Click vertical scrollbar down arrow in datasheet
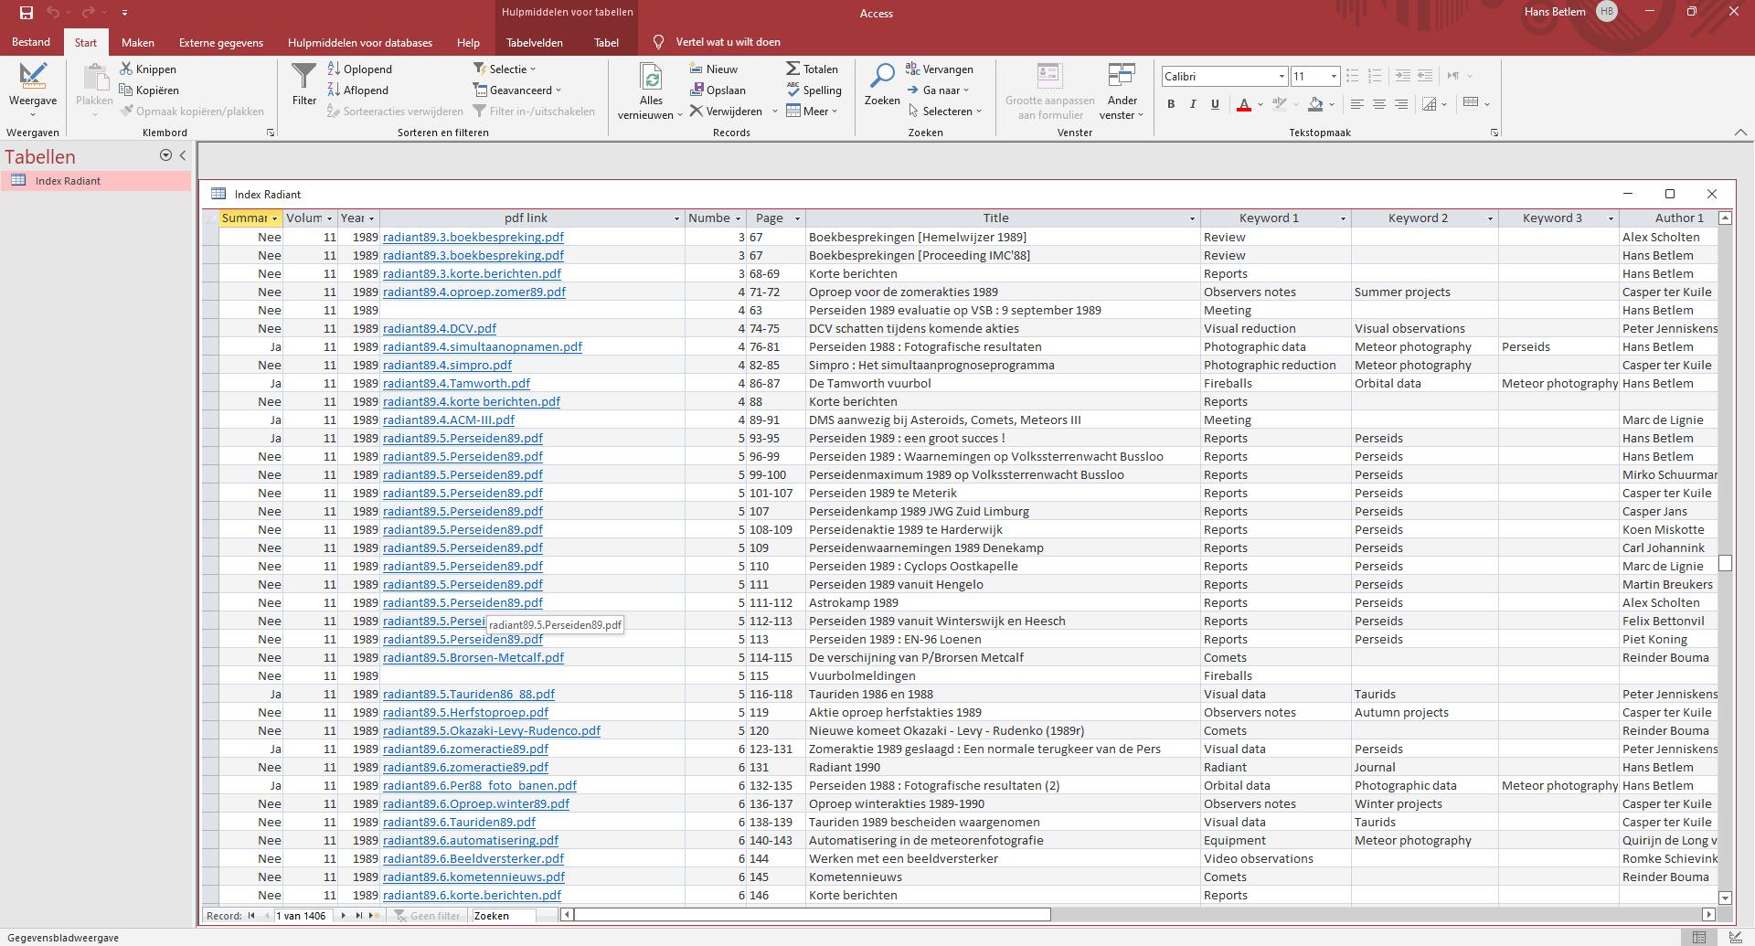The image size is (1755, 946). tap(1725, 898)
